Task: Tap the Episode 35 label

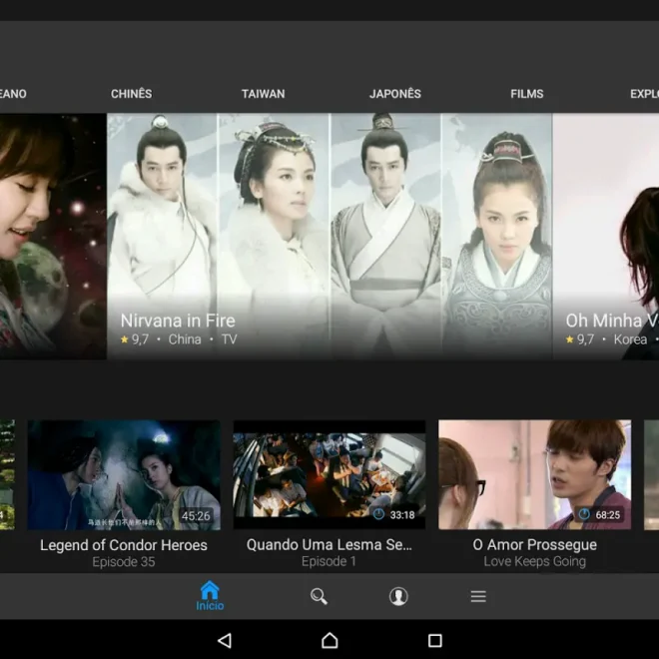Action: (x=124, y=562)
